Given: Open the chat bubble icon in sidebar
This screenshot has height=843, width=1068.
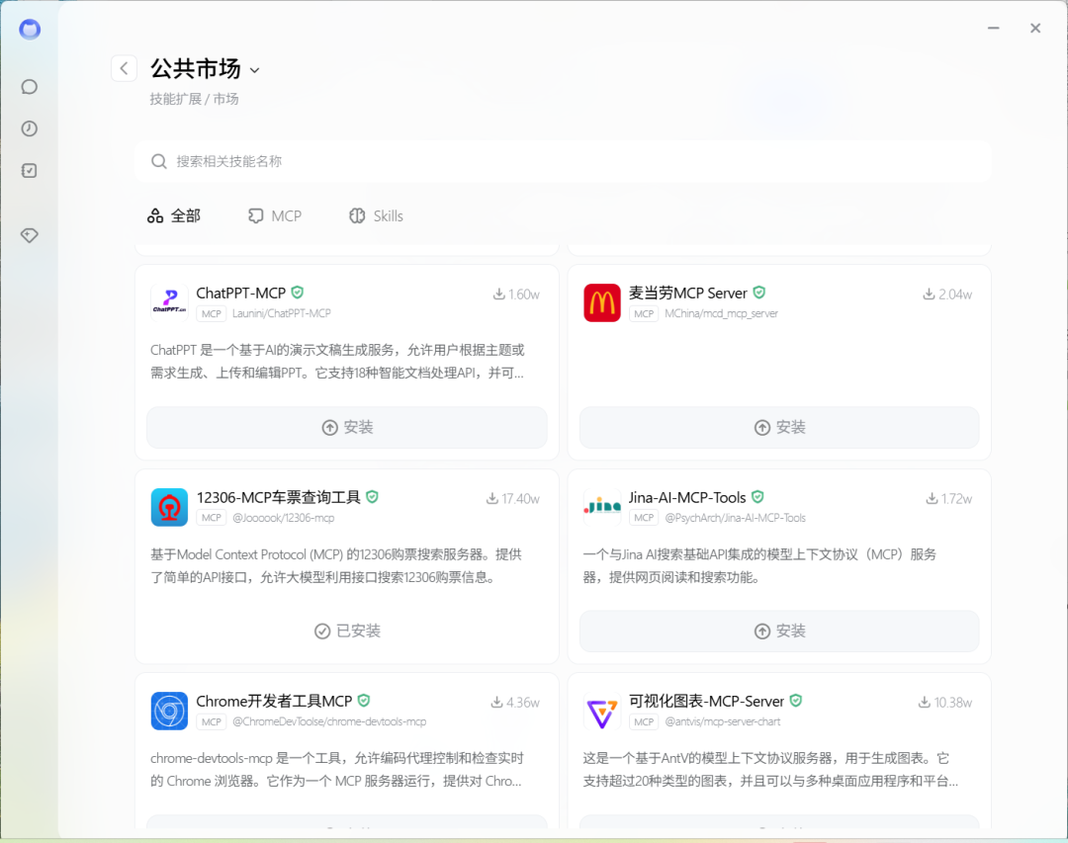Looking at the screenshot, I should 30,87.
